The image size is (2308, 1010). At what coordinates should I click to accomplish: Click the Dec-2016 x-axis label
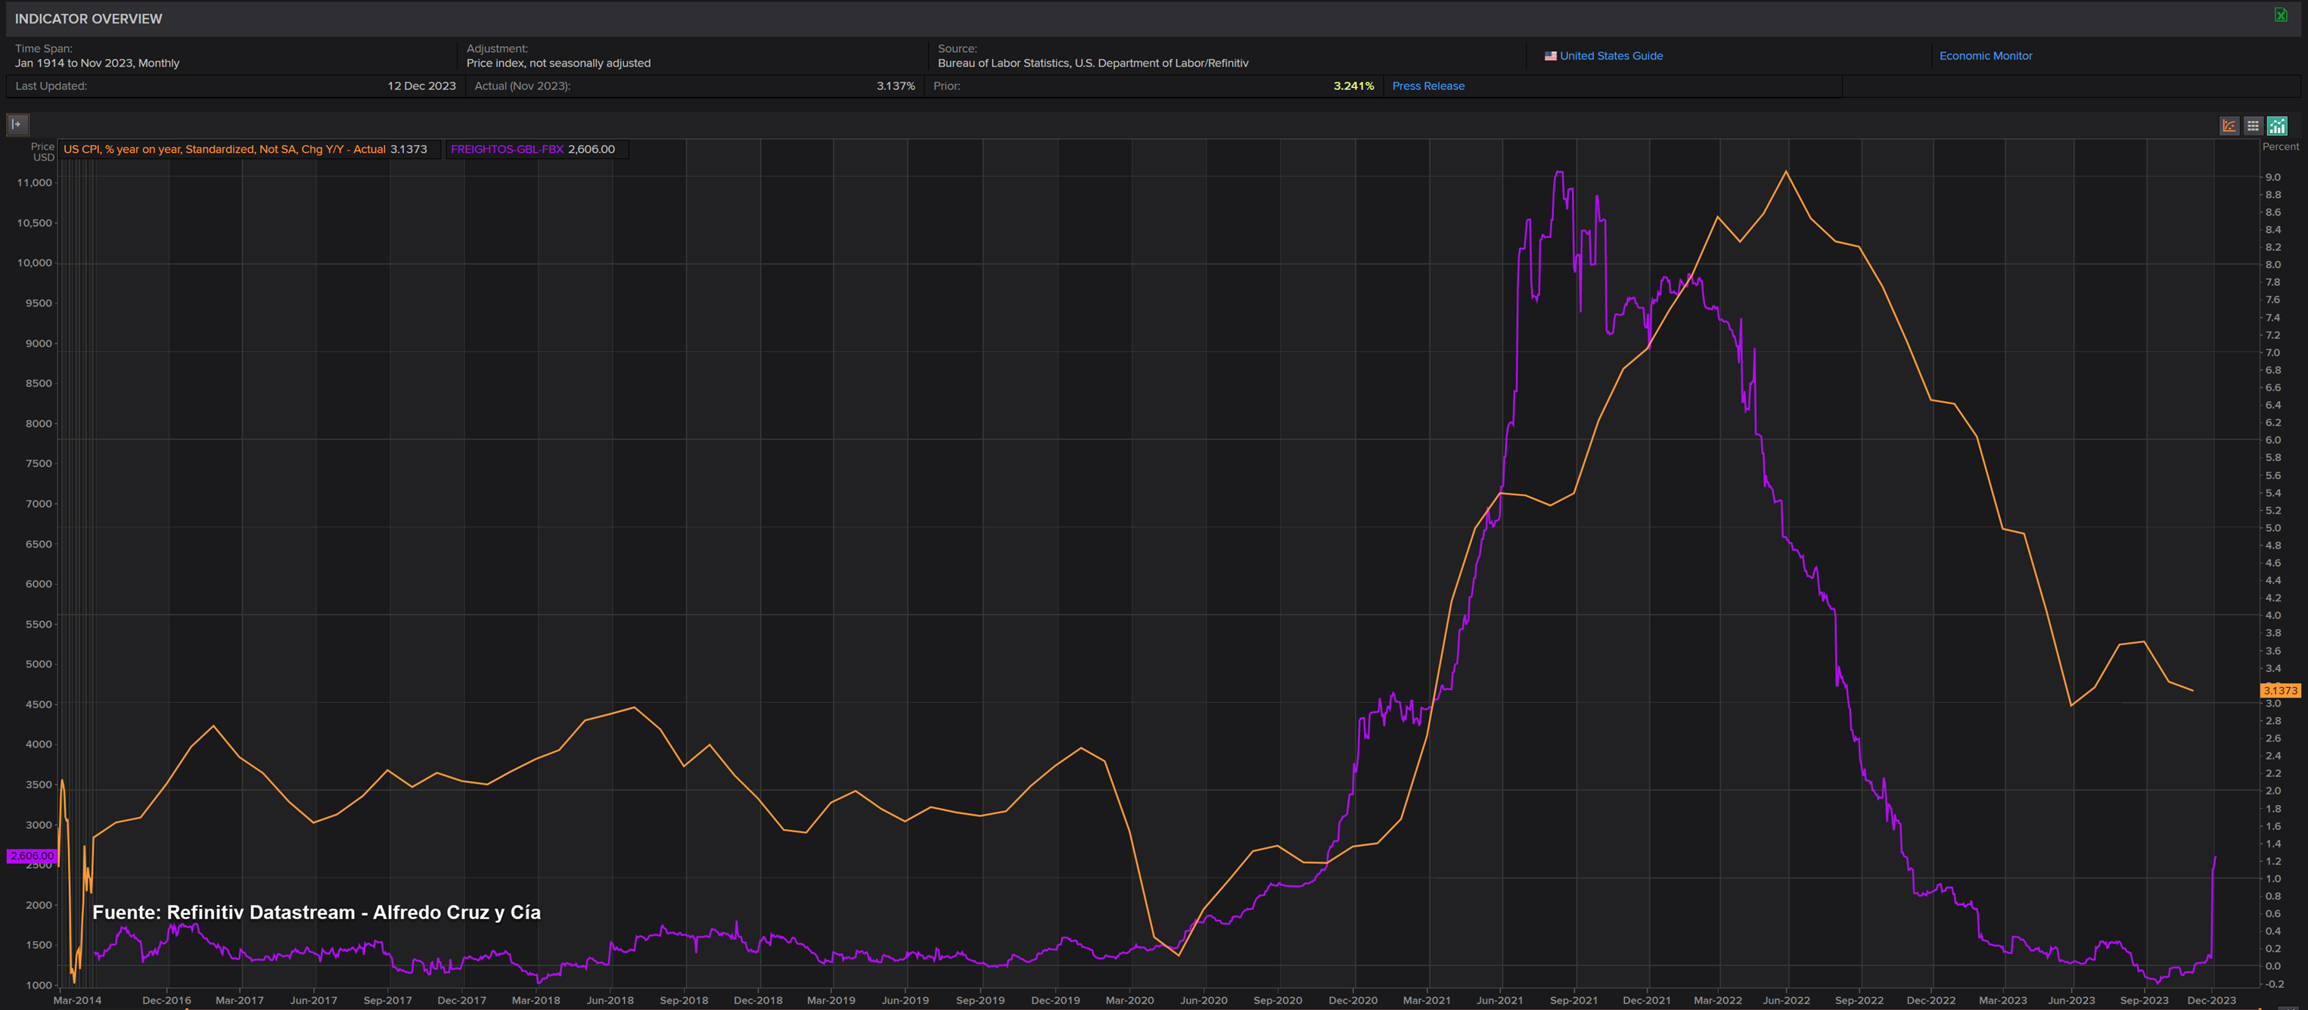pos(166,1000)
